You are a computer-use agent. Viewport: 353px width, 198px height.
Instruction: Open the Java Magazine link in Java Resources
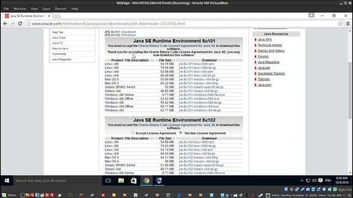pyautogui.click(x=269, y=62)
